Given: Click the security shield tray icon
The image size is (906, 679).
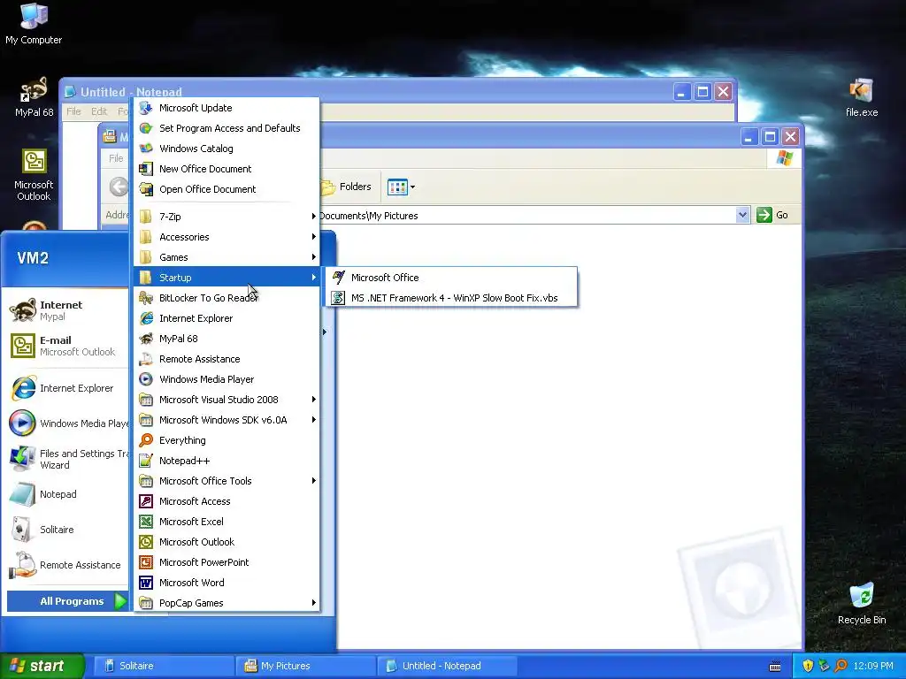Looking at the screenshot, I should (x=808, y=666).
